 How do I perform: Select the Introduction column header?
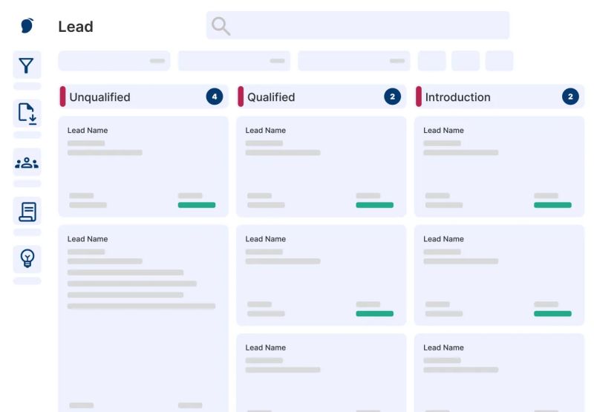pyautogui.click(x=499, y=97)
